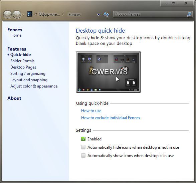The width and height of the screenshot is (196, 183).
Task: Open Adjust color & appearance settings
Action: (x=34, y=86)
